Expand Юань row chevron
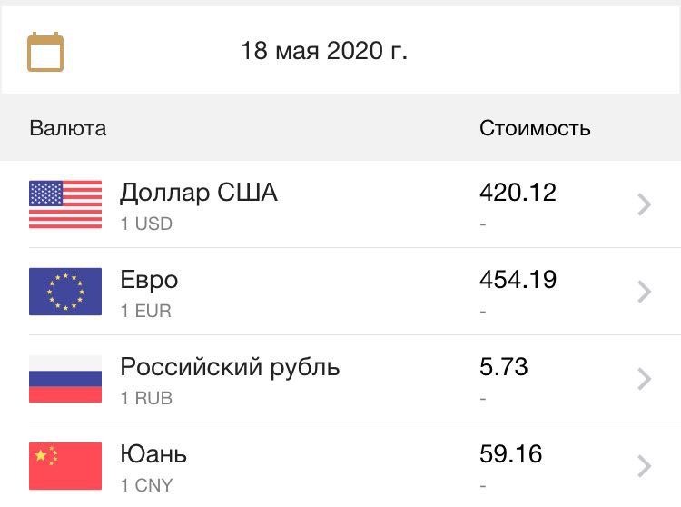Image resolution: width=681 pixels, height=507 pixels. pyautogui.click(x=644, y=466)
